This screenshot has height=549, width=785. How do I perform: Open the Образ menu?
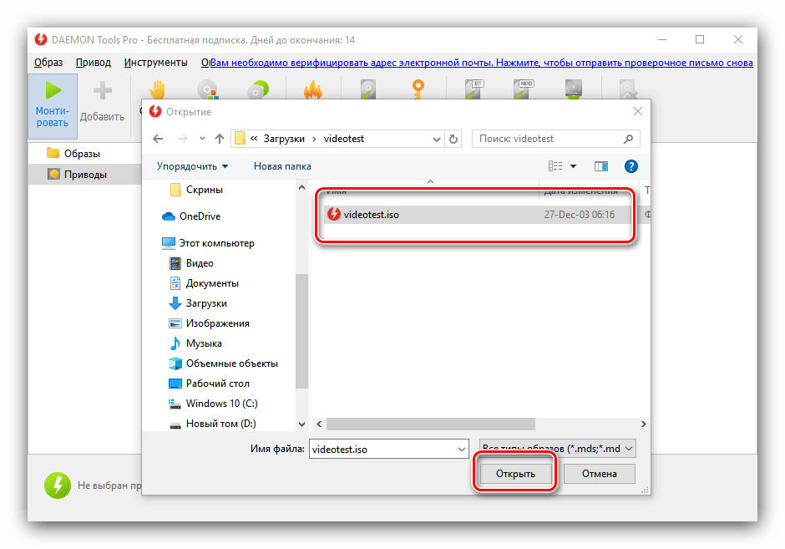click(x=48, y=63)
